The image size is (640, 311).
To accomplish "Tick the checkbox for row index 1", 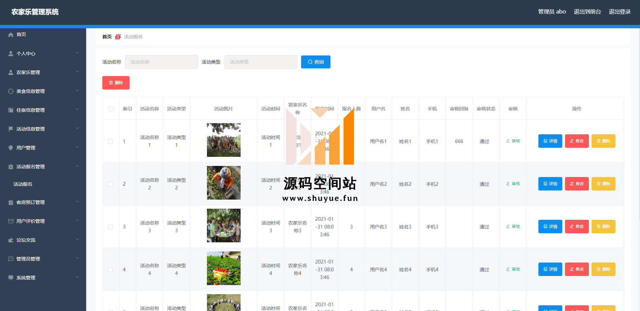I will tap(110, 141).
